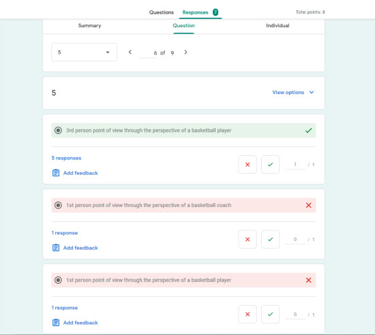
Task: Open the 5 responses link
Action: pos(66,158)
